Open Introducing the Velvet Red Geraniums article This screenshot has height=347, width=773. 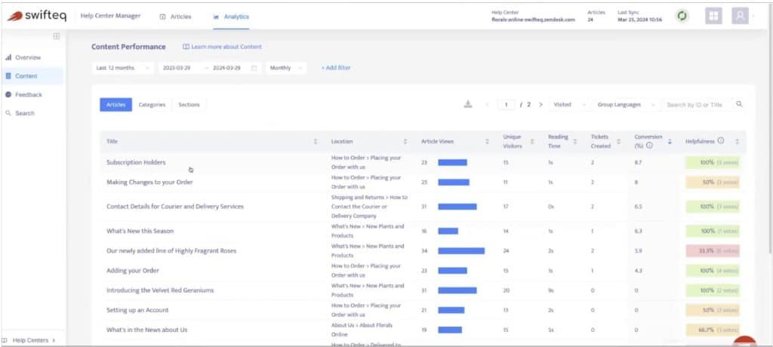(x=160, y=290)
